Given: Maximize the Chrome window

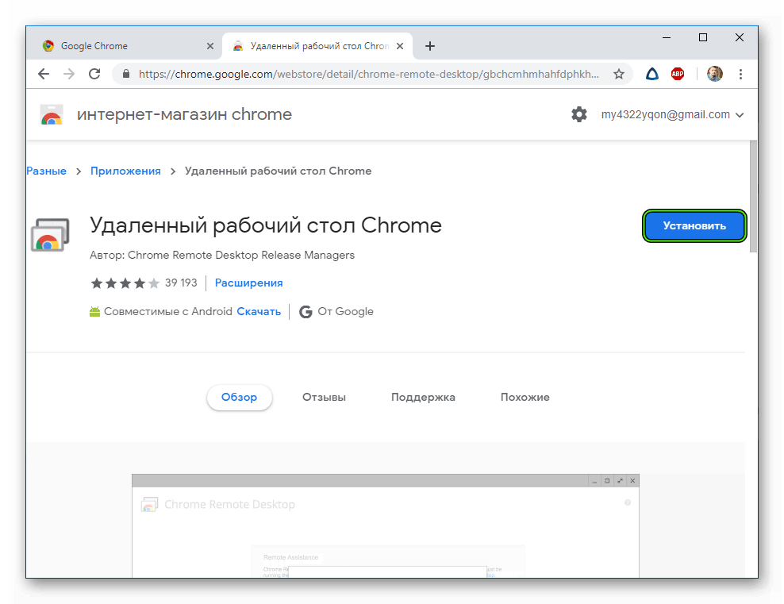Looking at the screenshot, I should pyautogui.click(x=703, y=37).
